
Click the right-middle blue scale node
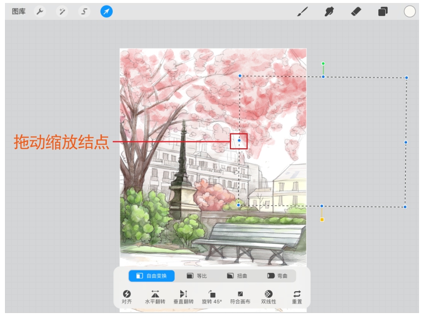coord(406,142)
